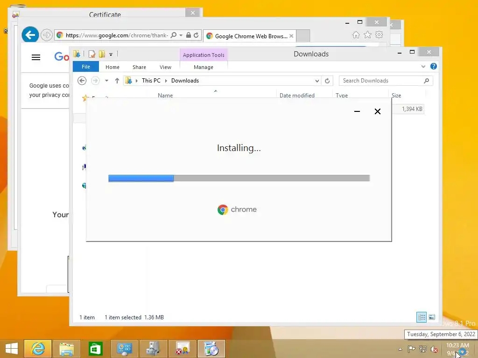Open the address bar history dropdown in Explorer
478x358 pixels.
pyautogui.click(x=317, y=81)
